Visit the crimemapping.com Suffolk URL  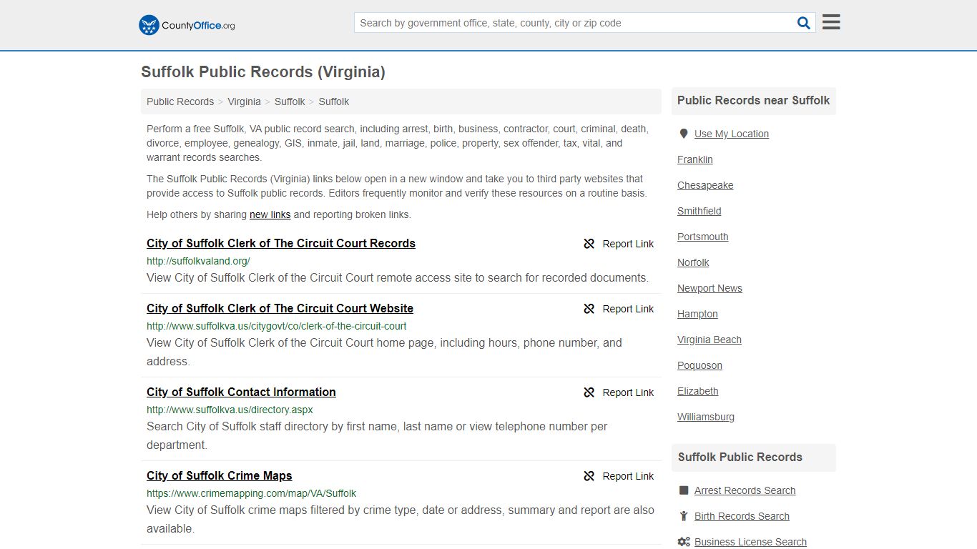coord(251,493)
